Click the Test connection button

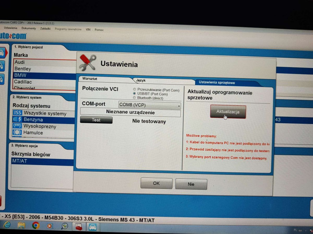[96, 120]
